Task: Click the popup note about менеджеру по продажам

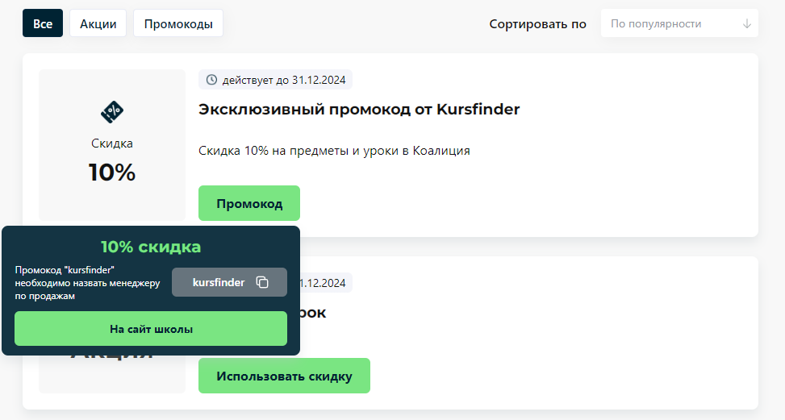Action: click(88, 283)
